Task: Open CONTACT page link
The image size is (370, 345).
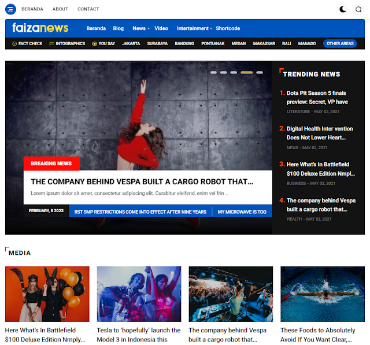Action: 88,9
